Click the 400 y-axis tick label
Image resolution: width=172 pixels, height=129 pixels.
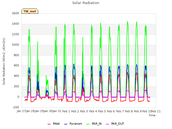pyautogui.click(x=16, y=76)
